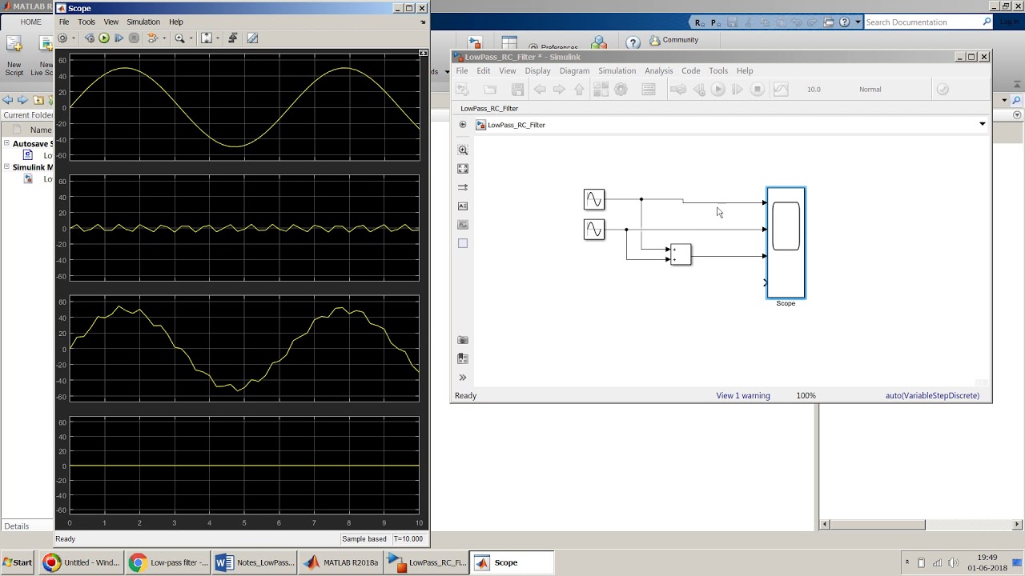Open Chrome Low-pass filter taskbar item
Image resolution: width=1025 pixels, height=576 pixels.
[169, 562]
